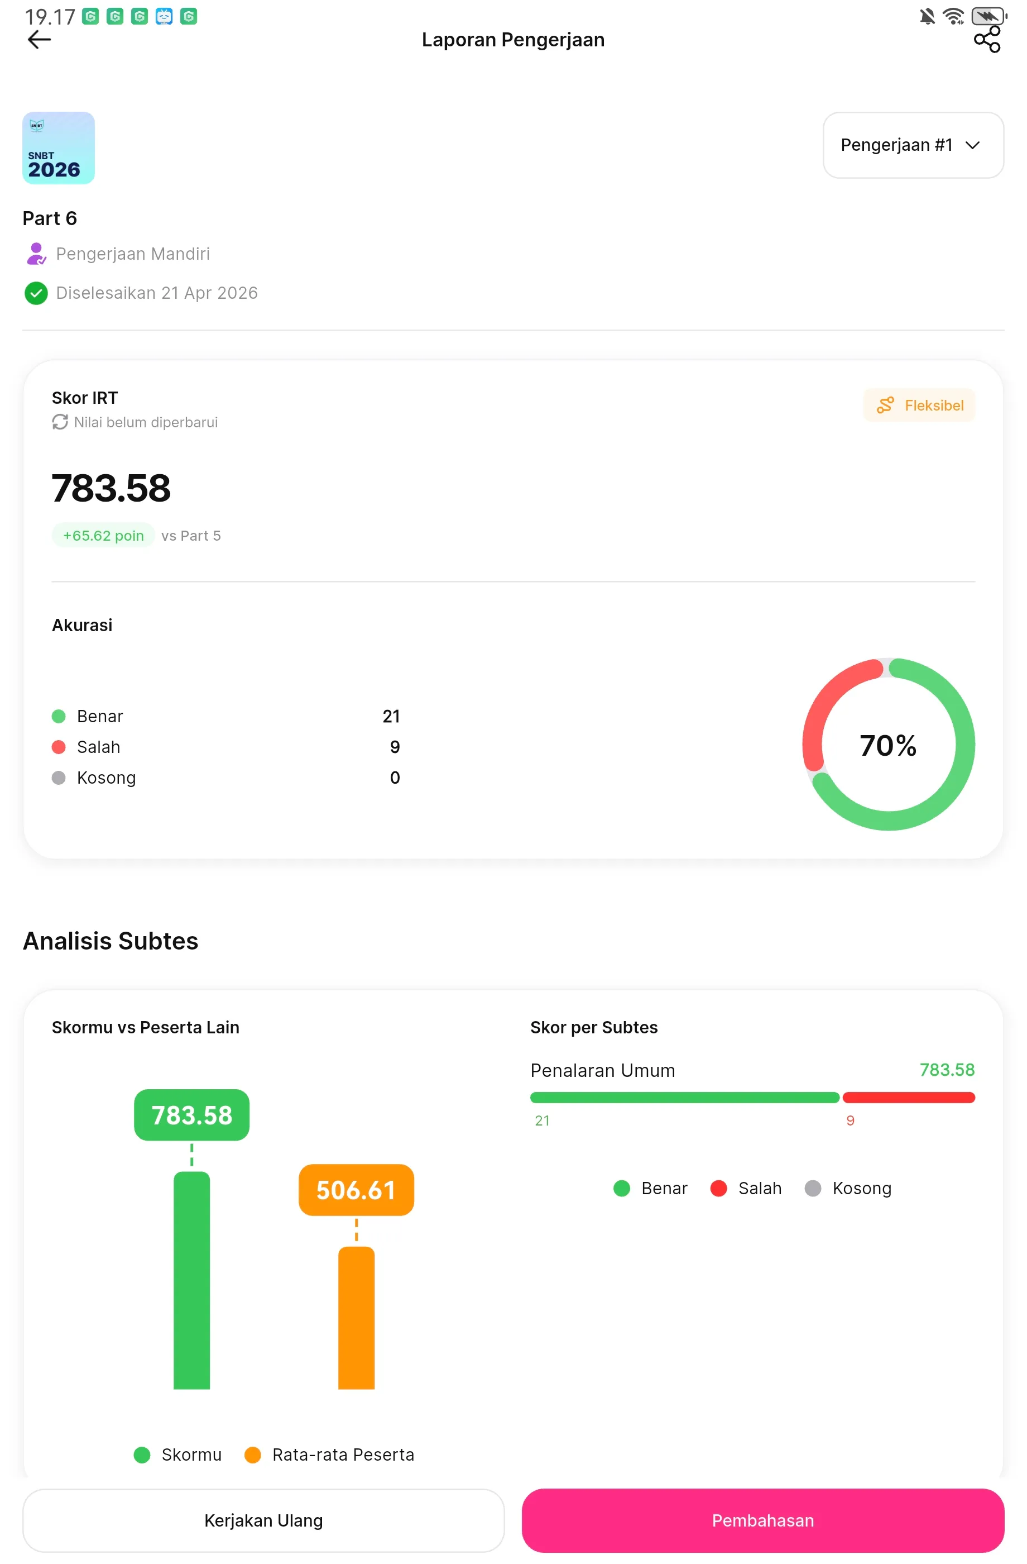Screen dimensions: 1027x1564
Task: Tap the battery status icon
Action: (x=989, y=16)
